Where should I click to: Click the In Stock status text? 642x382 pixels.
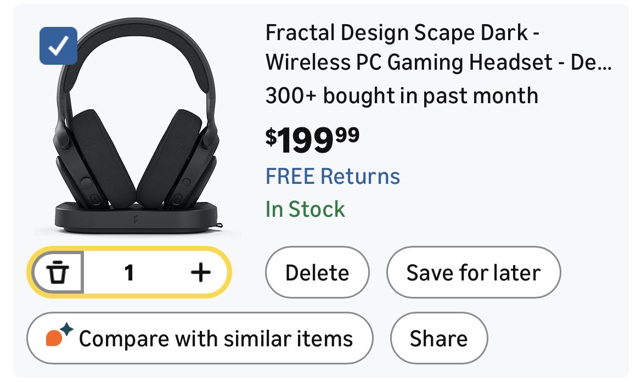click(305, 209)
